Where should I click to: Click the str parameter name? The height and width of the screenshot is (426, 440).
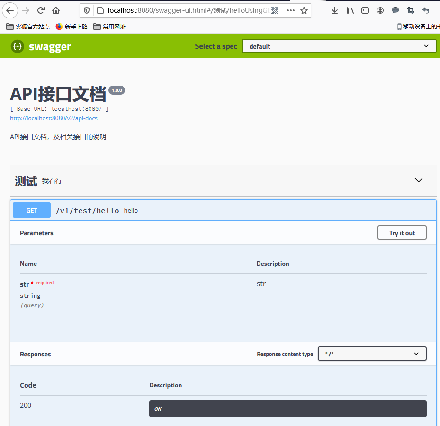(25, 284)
